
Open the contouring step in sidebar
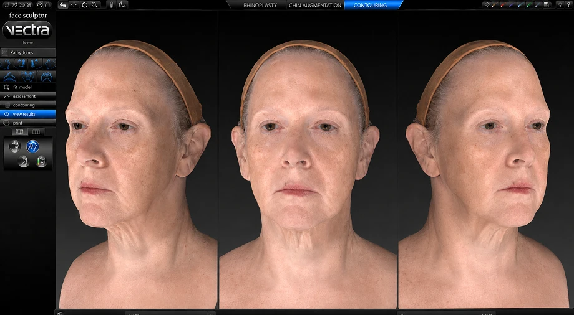tap(28, 105)
